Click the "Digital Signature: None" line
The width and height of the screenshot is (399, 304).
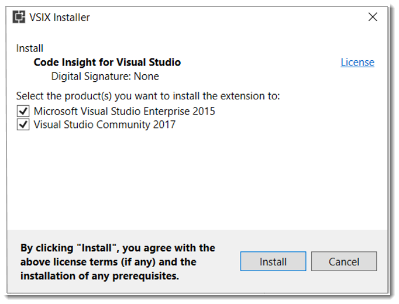click(105, 76)
